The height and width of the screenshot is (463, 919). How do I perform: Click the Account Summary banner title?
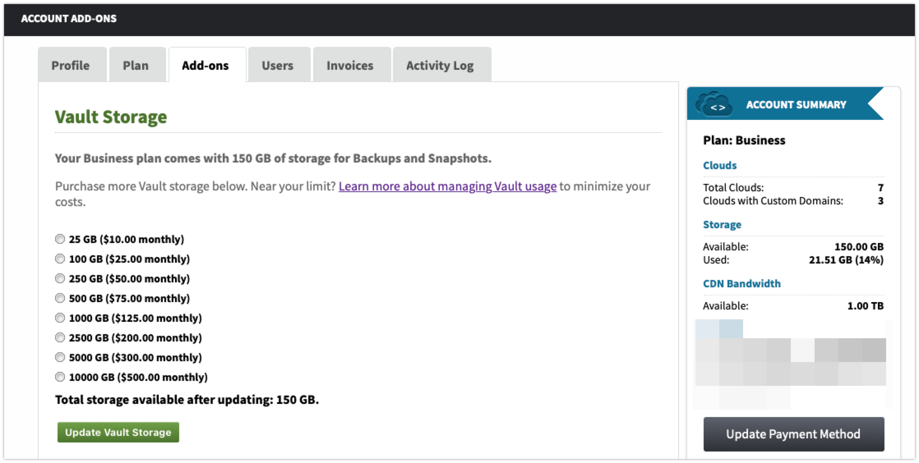pos(796,105)
